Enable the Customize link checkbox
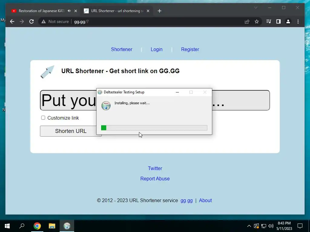Image resolution: width=310 pixels, height=232 pixels. [43, 118]
